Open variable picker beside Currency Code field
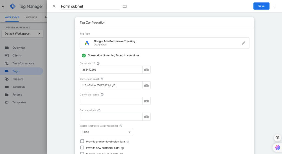 click(147, 117)
